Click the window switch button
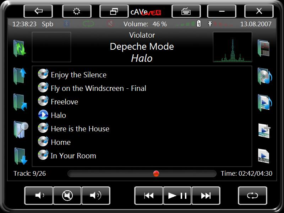284x213 pixels. (x=114, y=11)
